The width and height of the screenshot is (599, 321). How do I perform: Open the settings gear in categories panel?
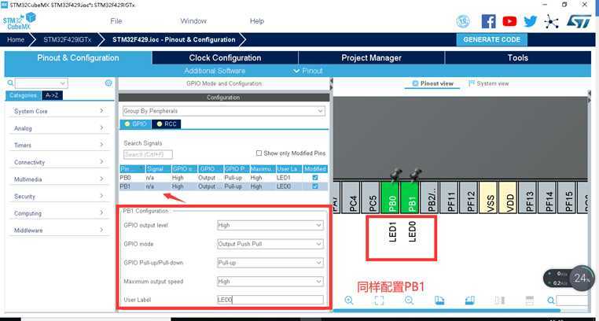pyautogui.click(x=108, y=83)
